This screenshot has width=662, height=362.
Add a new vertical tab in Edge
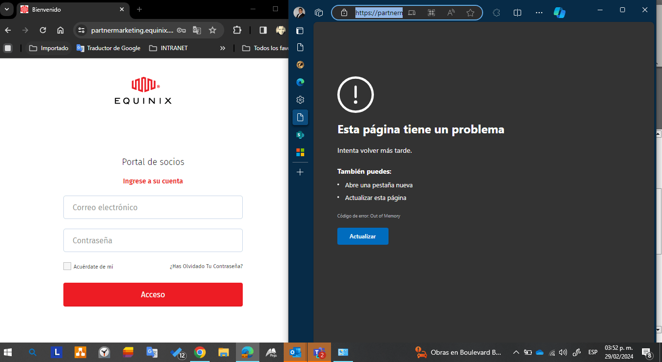coord(300,172)
